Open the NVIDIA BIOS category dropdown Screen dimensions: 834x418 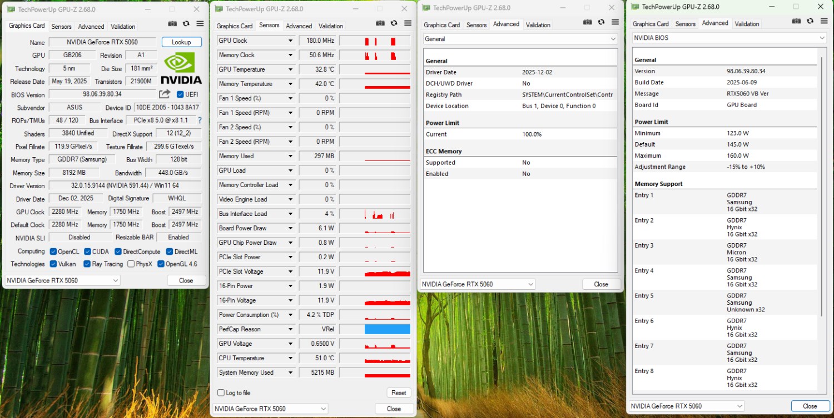click(x=729, y=38)
